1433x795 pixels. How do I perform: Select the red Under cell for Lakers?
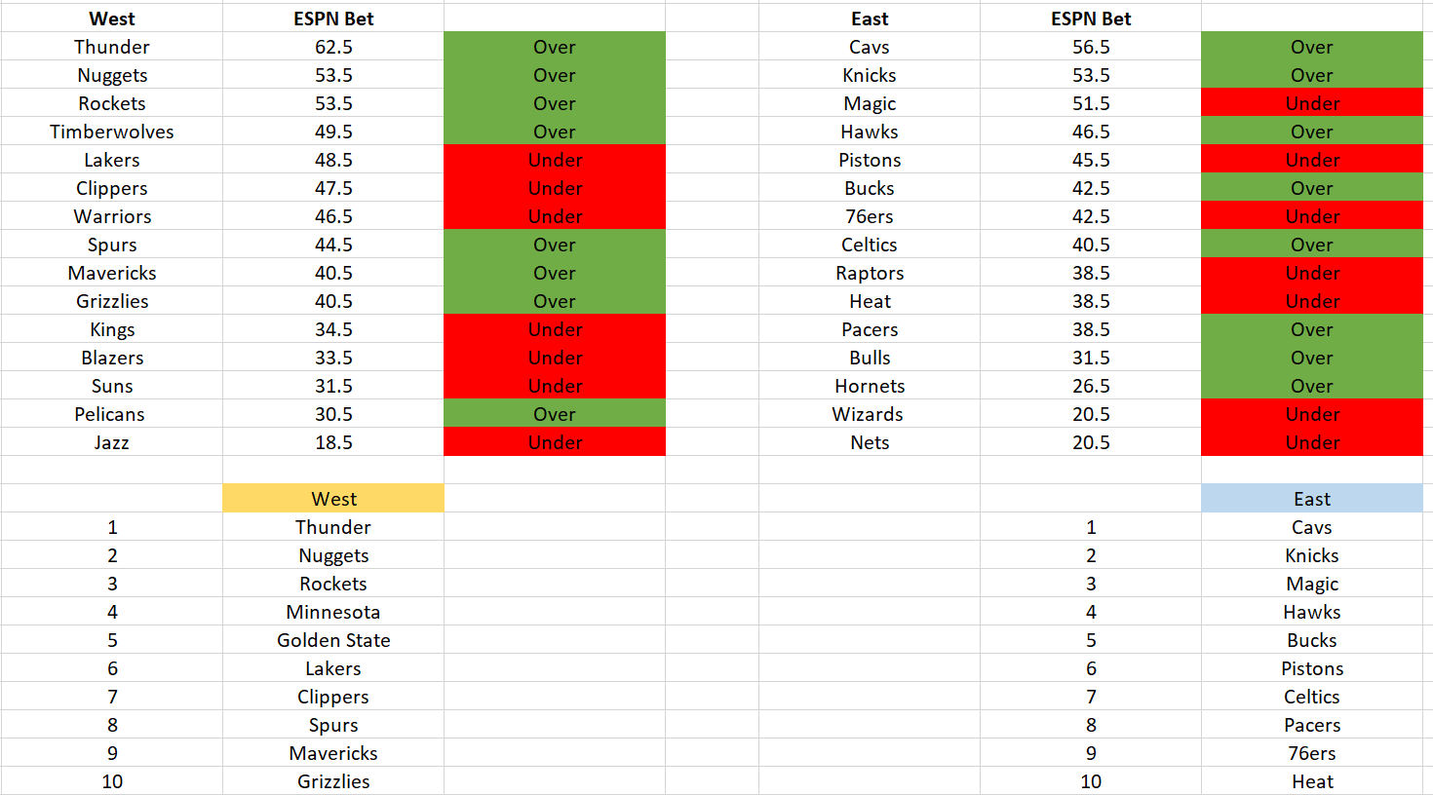pos(555,160)
